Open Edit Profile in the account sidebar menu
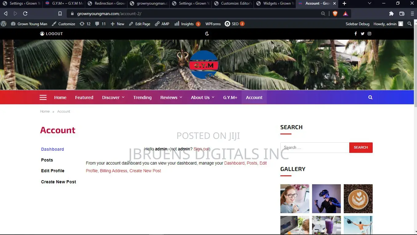 pos(53,171)
